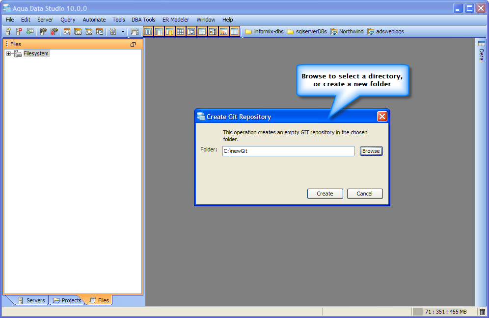Image resolution: width=489 pixels, height=318 pixels.
Task: Click the Files panel dotted grip menu
Action: [7, 44]
